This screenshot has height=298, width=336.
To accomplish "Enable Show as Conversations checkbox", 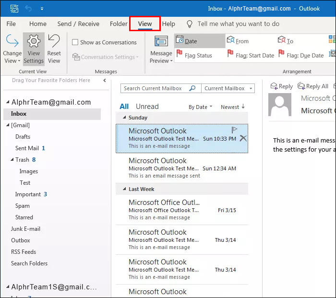I will [x=75, y=42].
